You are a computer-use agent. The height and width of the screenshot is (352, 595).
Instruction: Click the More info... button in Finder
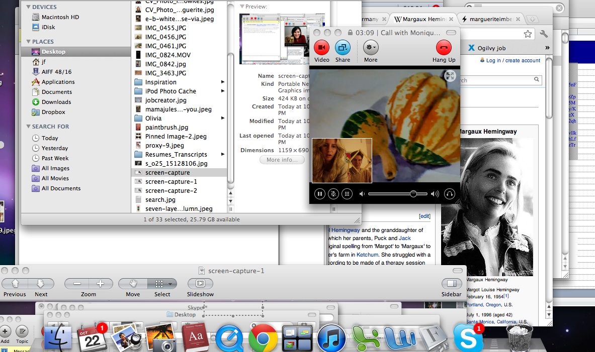click(282, 160)
